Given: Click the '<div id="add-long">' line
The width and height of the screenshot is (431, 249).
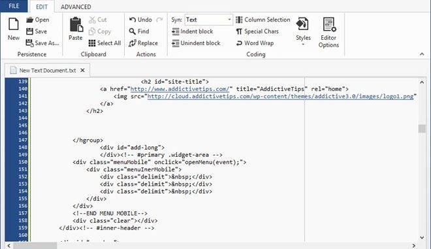Looking at the screenshot, I should (132, 148).
